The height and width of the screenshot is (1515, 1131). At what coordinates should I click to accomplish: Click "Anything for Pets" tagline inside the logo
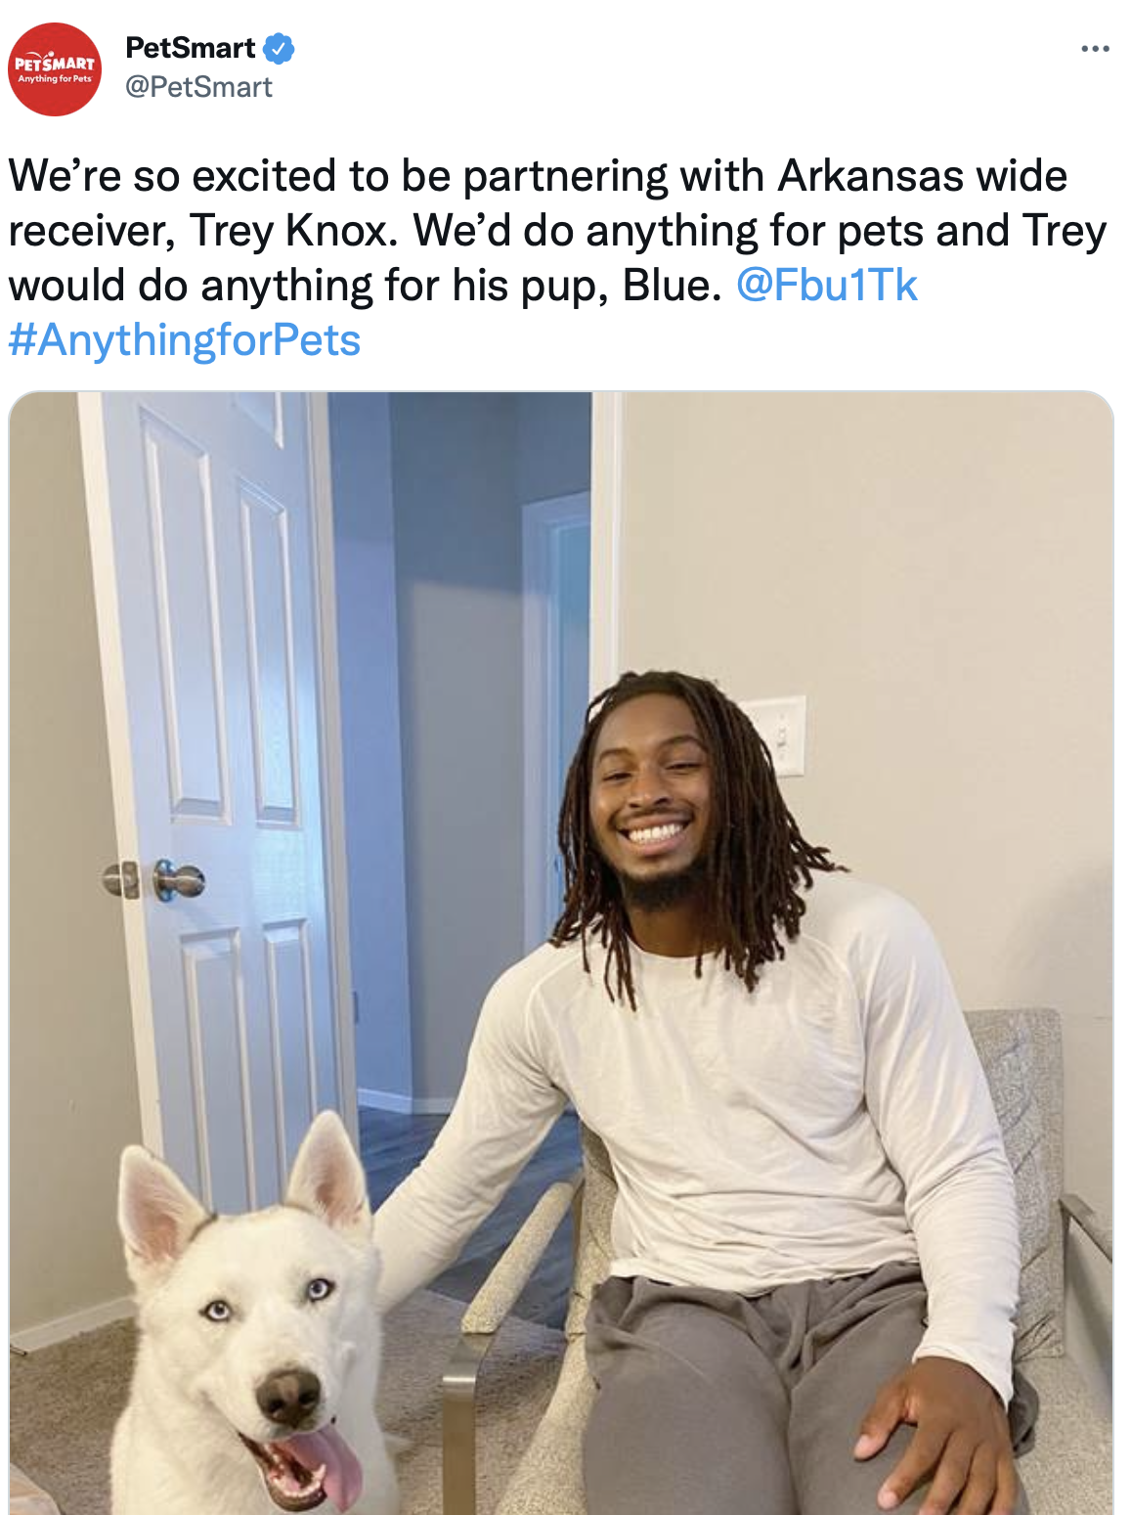click(x=55, y=79)
